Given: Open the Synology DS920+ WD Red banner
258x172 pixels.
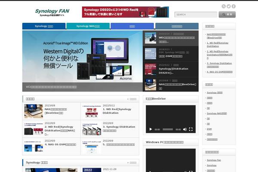Looking at the screenshot, I should 126,12.
